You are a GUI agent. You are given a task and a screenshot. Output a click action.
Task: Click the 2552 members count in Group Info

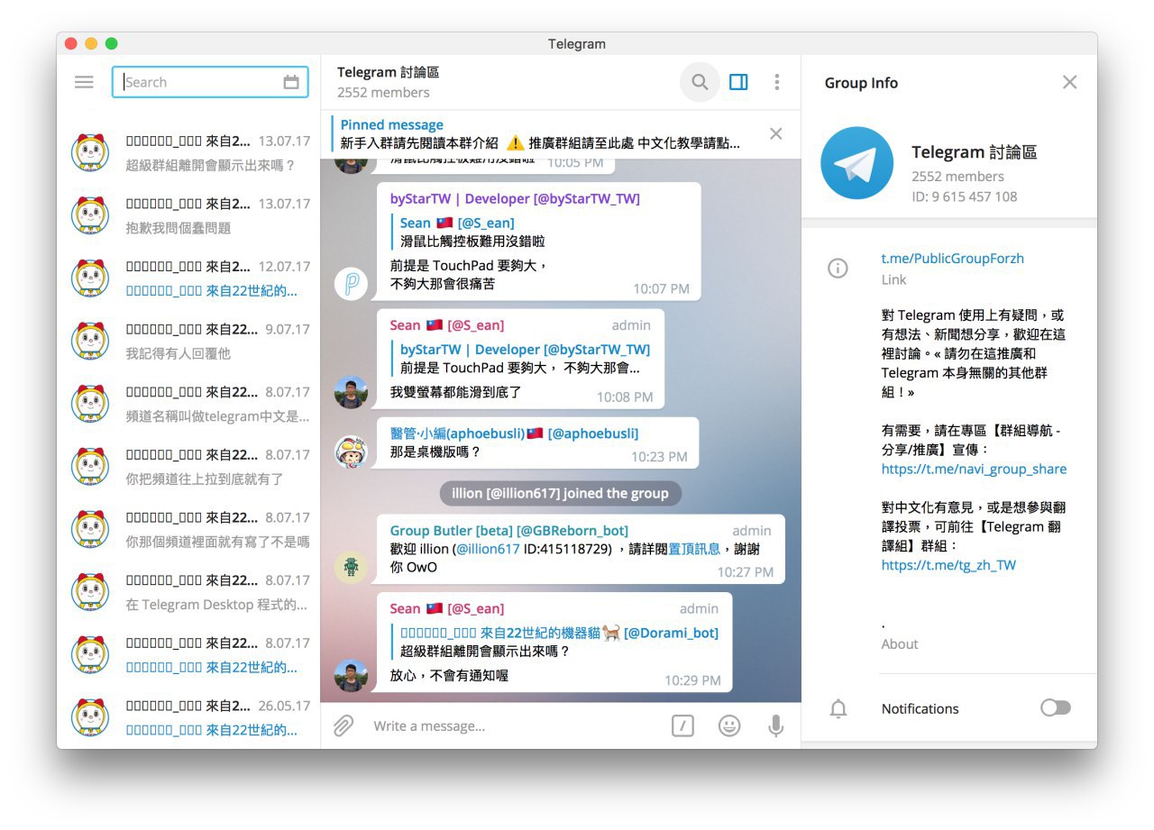click(957, 176)
